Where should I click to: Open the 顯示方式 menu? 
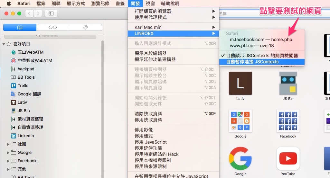pyautogui.click(x=76, y=3)
